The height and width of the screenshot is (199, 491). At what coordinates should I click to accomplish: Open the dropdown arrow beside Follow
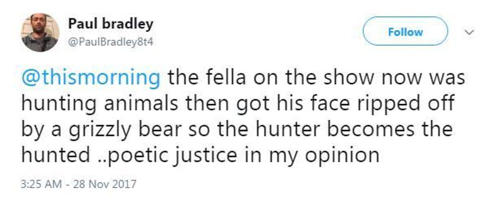470,32
